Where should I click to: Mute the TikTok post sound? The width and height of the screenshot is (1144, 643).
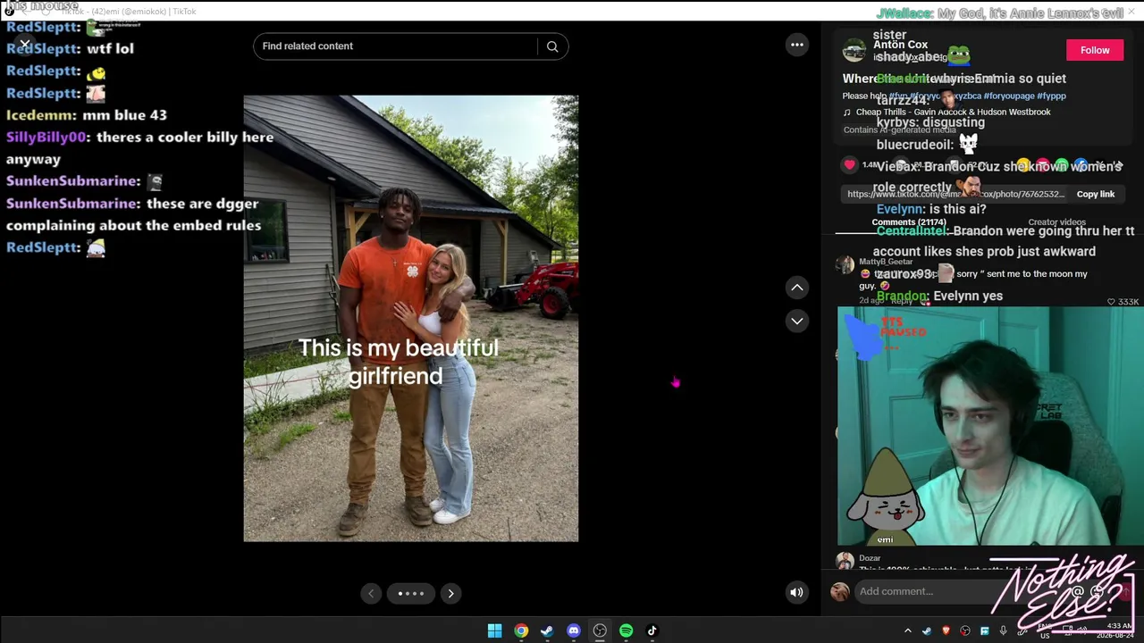796,592
